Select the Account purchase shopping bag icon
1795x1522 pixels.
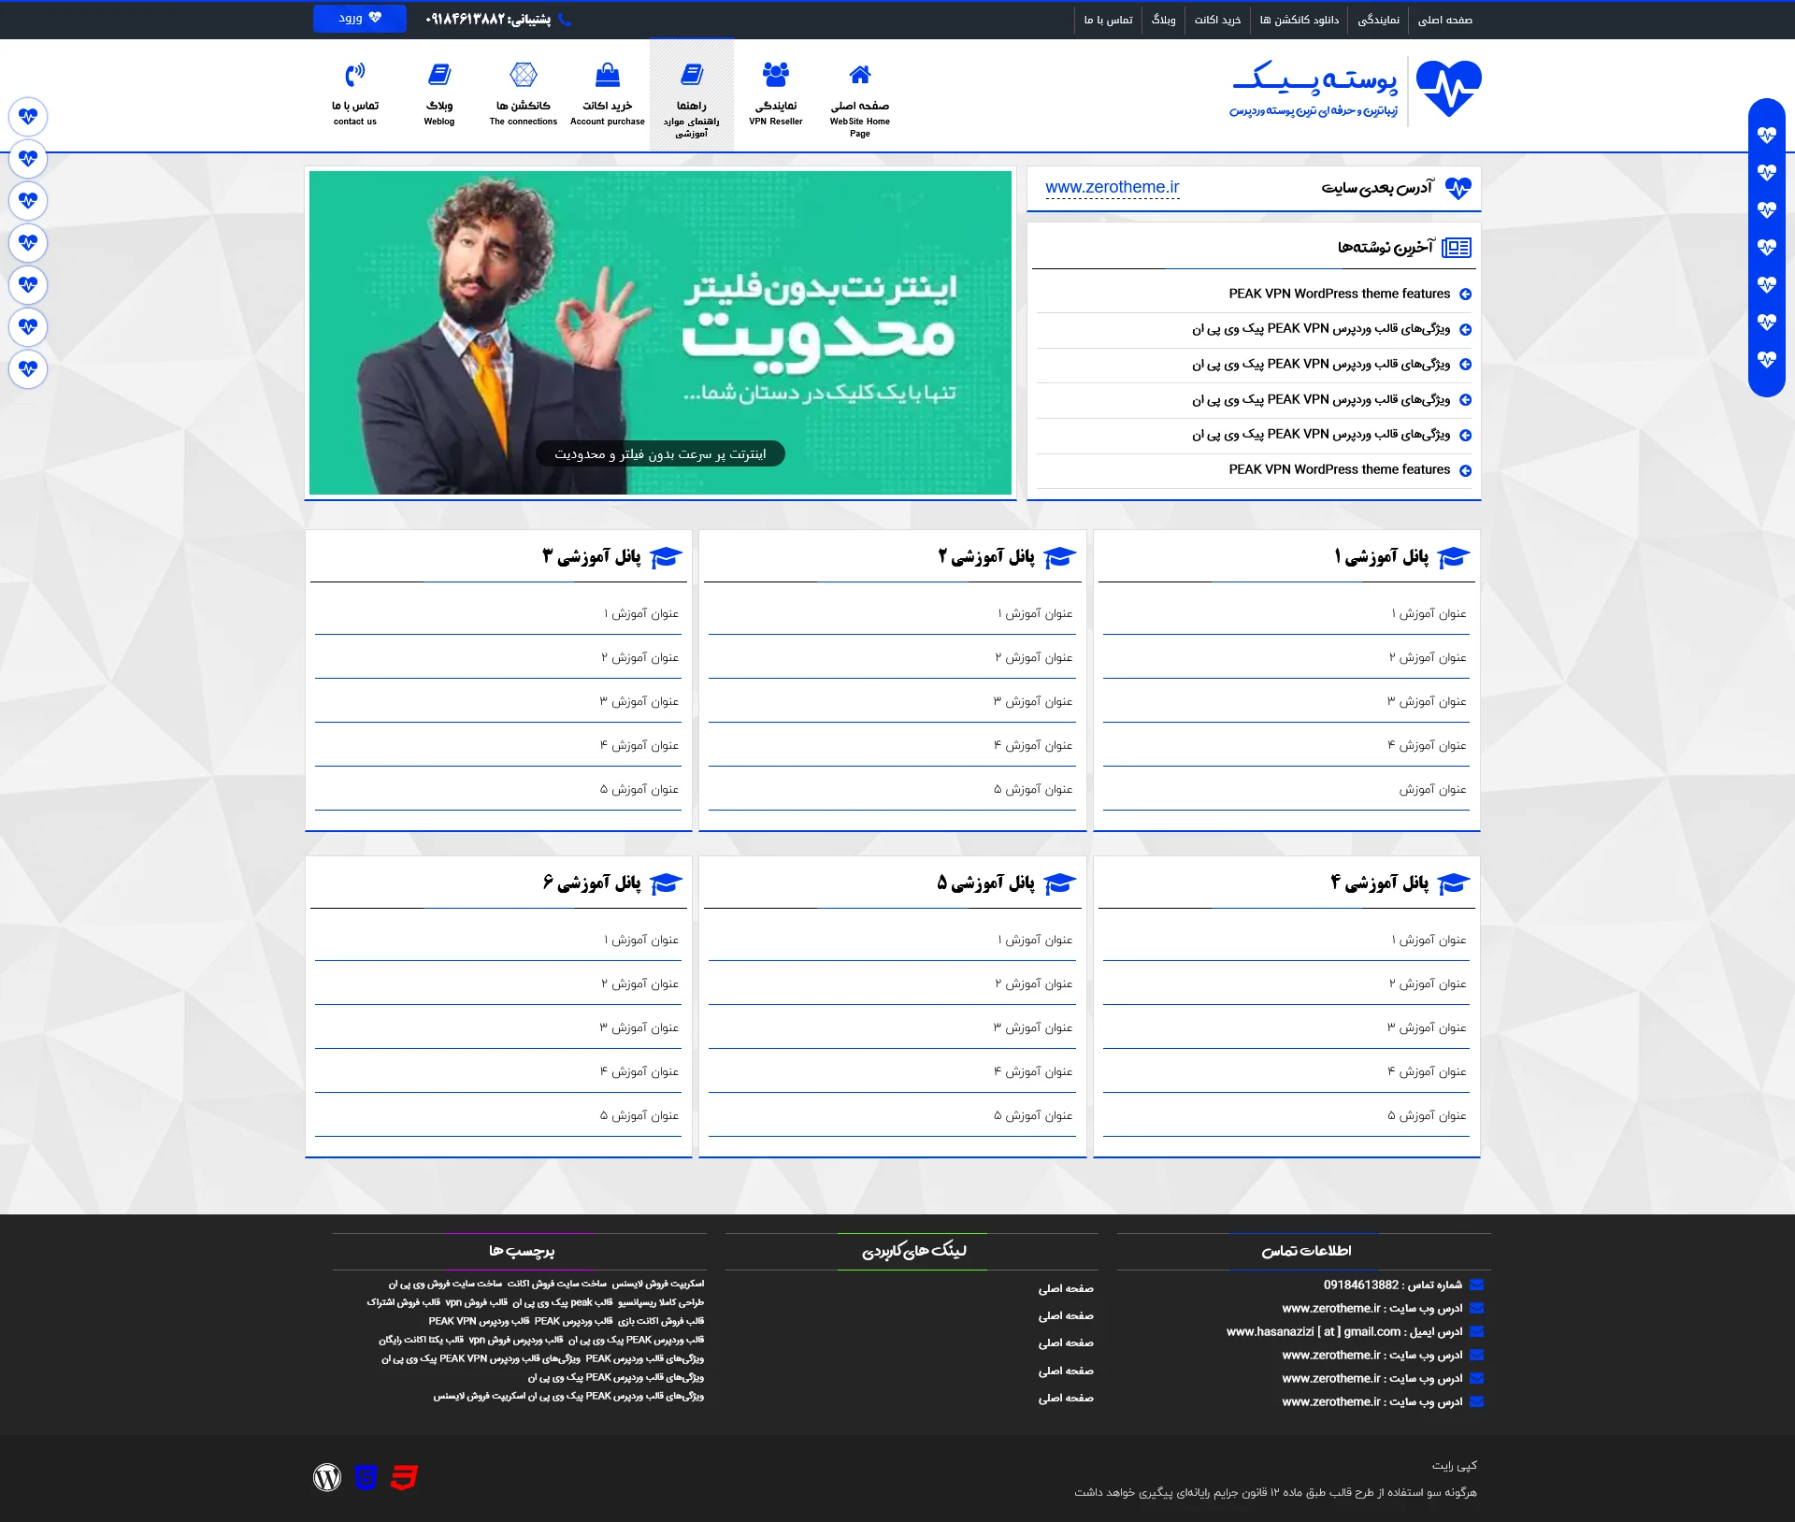pos(608,74)
